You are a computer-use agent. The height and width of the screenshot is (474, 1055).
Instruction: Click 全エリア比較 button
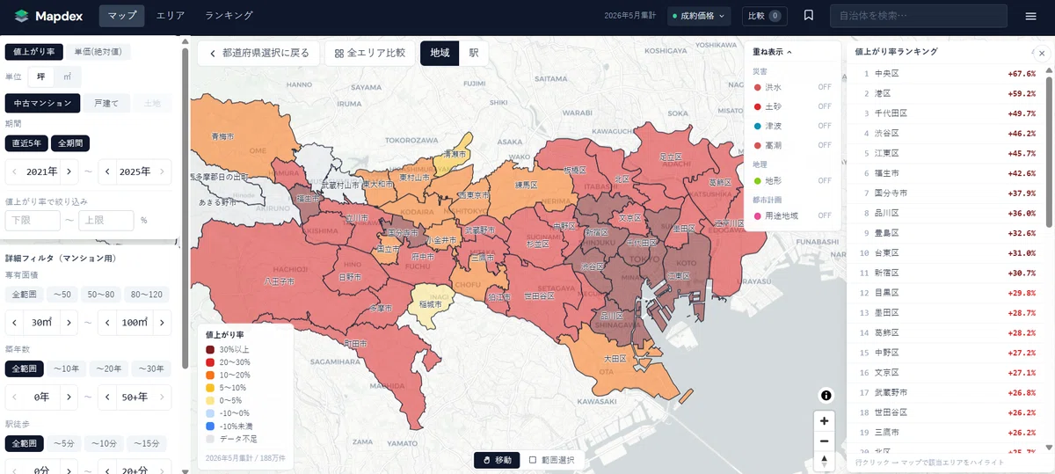coord(369,53)
